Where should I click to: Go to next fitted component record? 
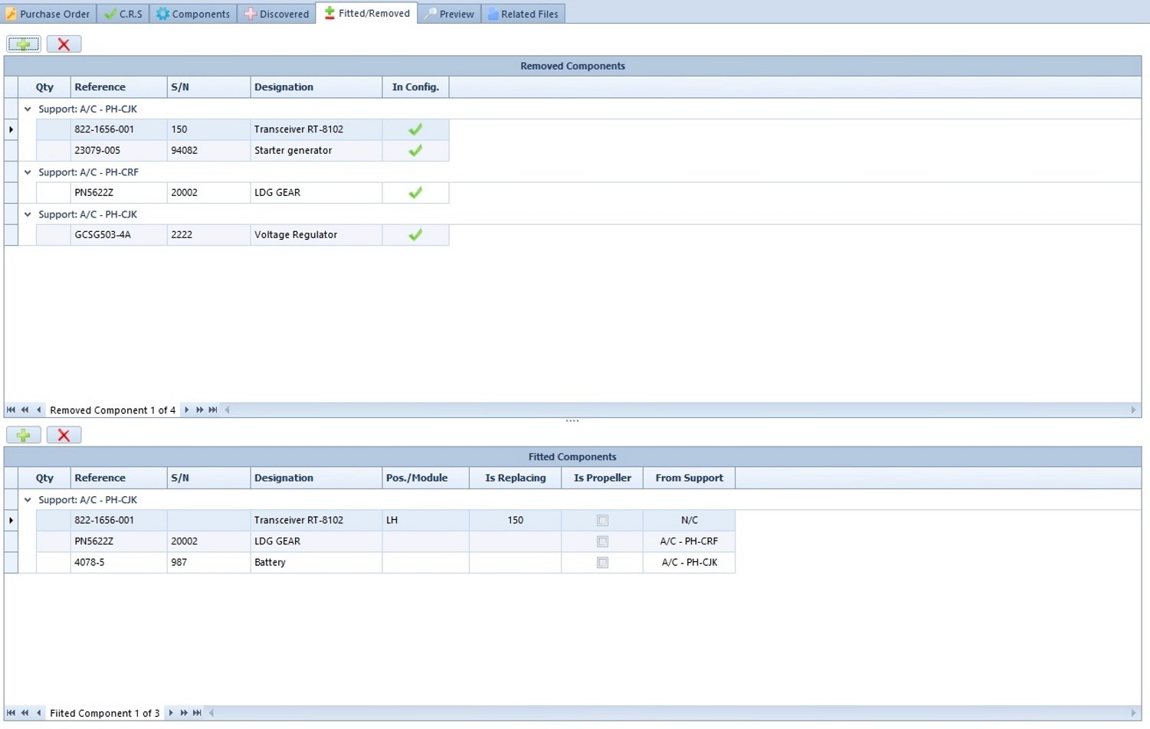[x=170, y=713]
